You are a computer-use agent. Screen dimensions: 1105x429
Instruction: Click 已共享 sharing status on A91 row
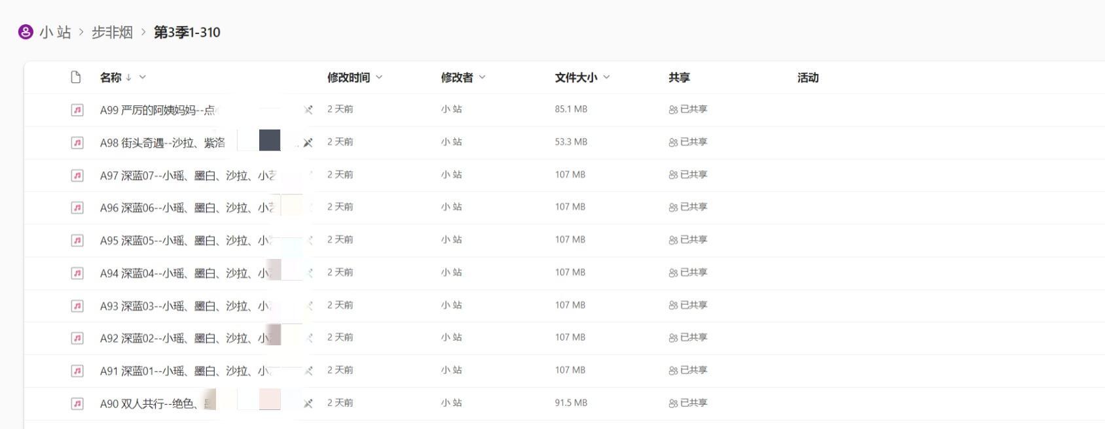(x=688, y=370)
